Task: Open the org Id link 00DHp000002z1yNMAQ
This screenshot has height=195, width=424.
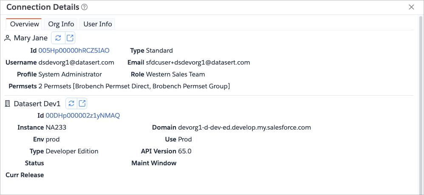Action: [x=82, y=116]
